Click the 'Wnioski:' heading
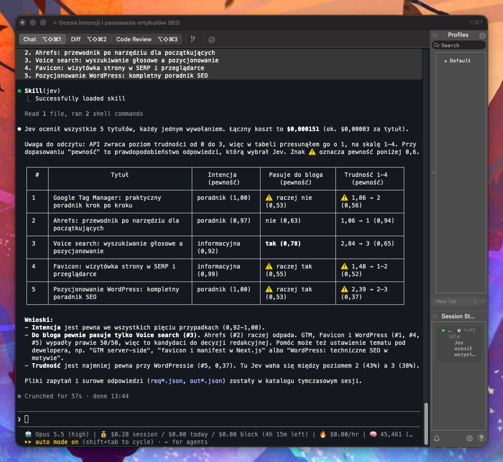Image resolution: width=503 pixels, height=462 pixels. pos(39,320)
